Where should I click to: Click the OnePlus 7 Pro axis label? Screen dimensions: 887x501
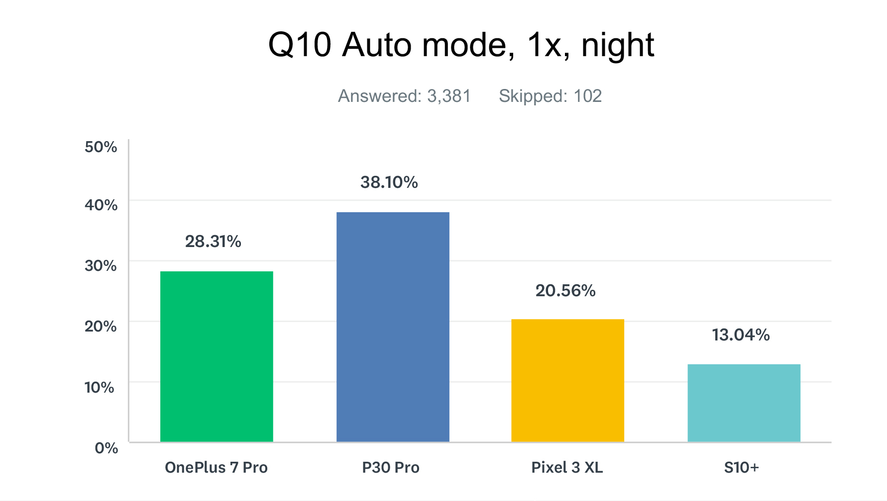pyautogui.click(x=216, y=468)
